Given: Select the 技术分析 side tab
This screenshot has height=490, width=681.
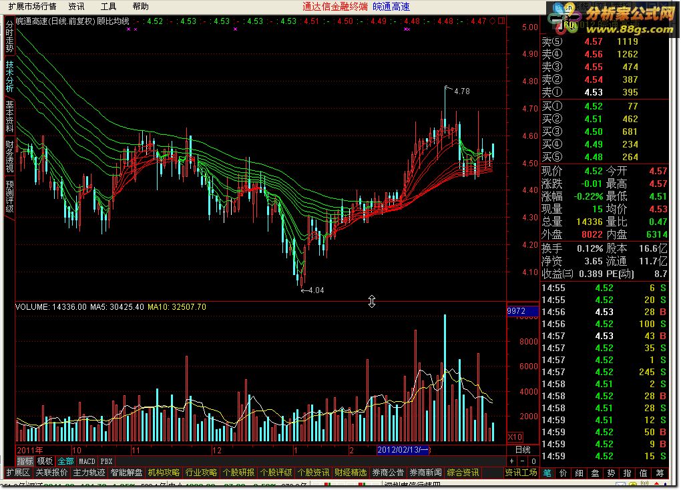Looking at the screenshot, I should pyautogui.click(x=9, y=77).
